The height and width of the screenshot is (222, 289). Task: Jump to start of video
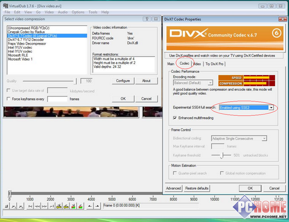pyautogui.click(x=30, y=206)
